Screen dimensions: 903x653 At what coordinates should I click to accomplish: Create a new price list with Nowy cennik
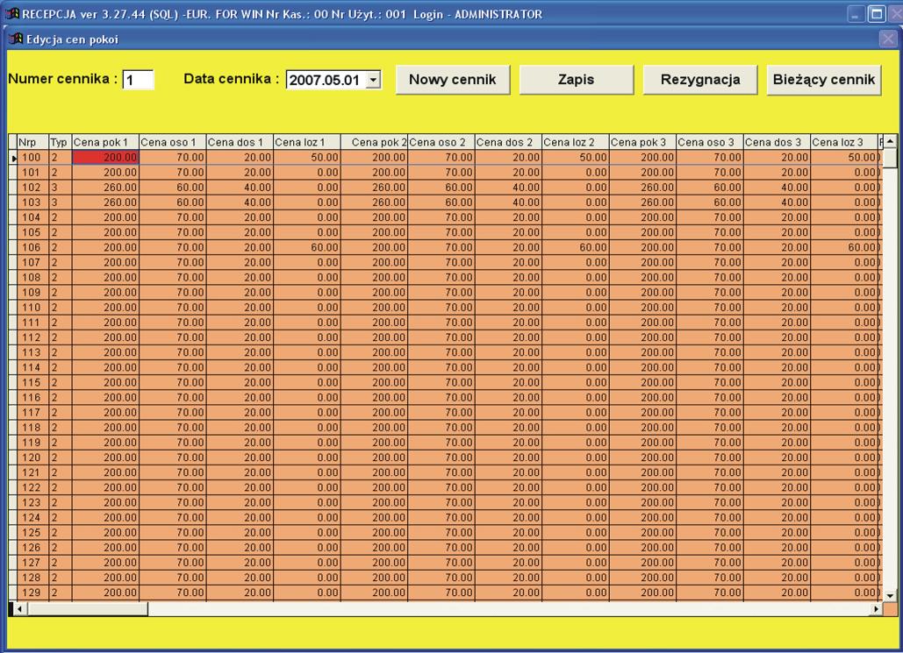[453, 80]
